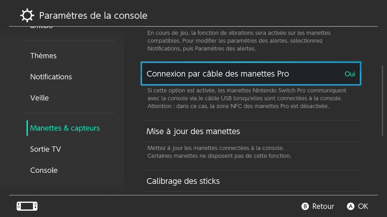387x217 pixels.
Task: Click the OK label to confirm
Action: [x=363, y=206]
